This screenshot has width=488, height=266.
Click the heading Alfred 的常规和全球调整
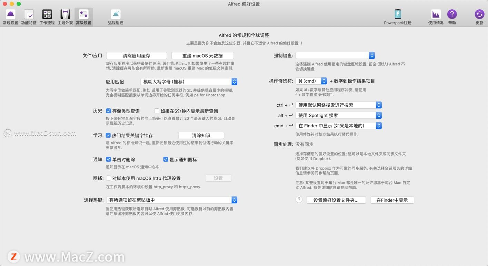tap(244, 35)
